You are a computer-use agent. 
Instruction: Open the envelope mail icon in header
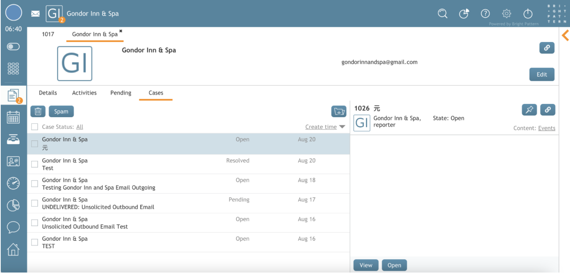[35, 14]
